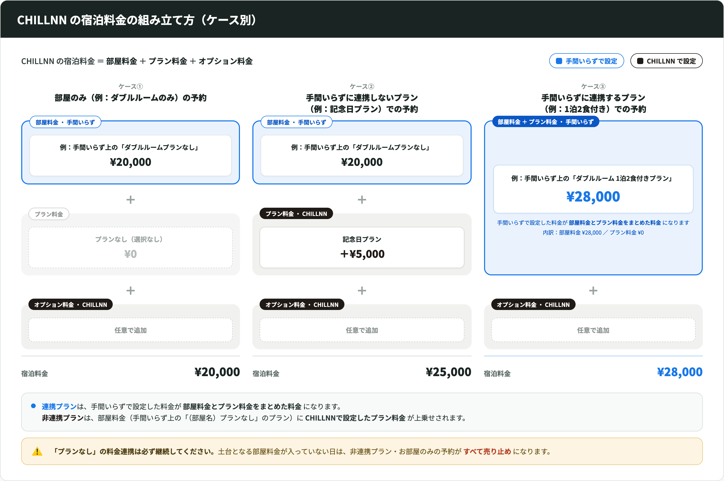This screenshot has height=481, width=724.
Task: Click the ¥25,000 total in case 2
Action: pyautogui.click(x=448, y=372)
